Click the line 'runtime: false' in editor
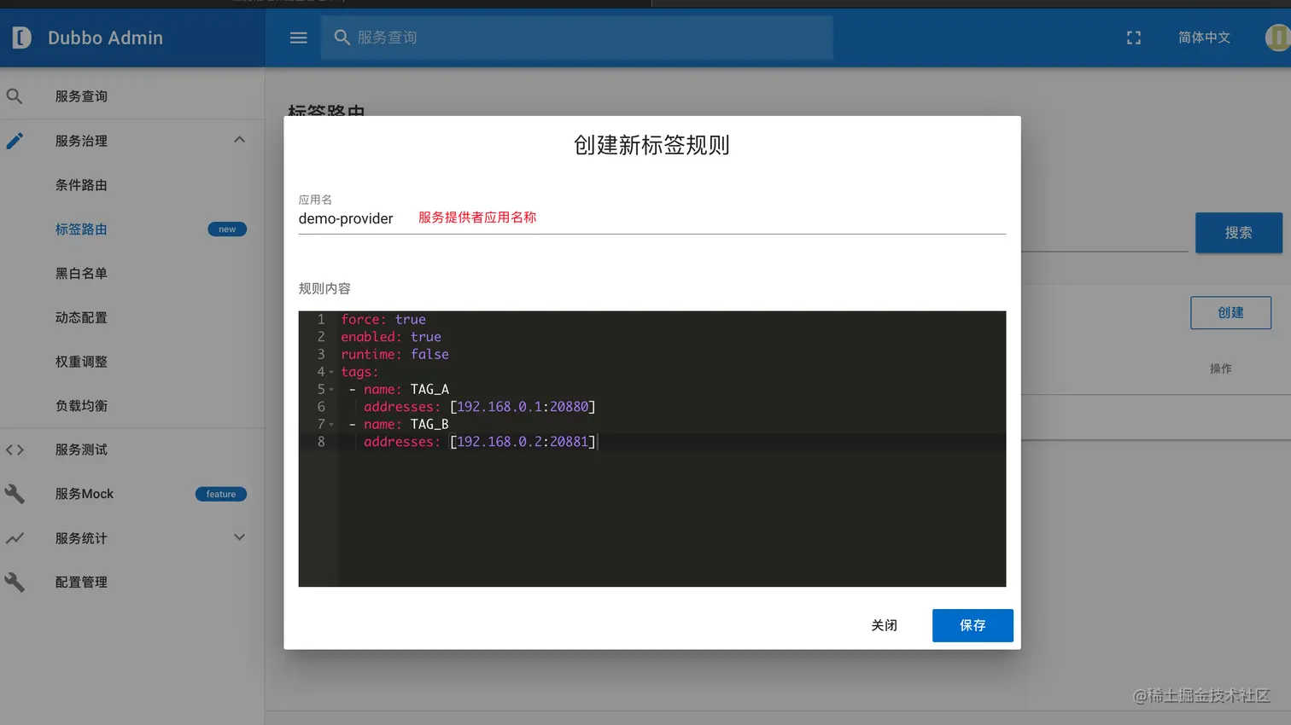 click(x=394, y=355)
